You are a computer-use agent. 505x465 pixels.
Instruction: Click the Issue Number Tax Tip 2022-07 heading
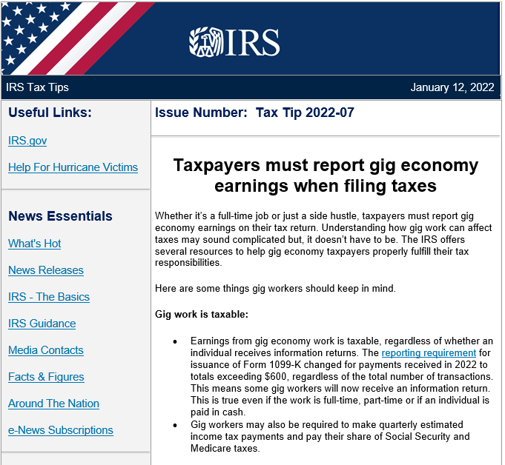point(254,113)
